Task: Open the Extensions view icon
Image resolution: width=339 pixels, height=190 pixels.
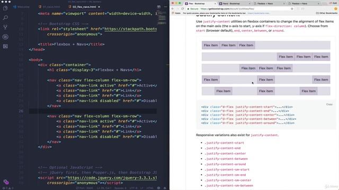Action: (x=5, y=46)
